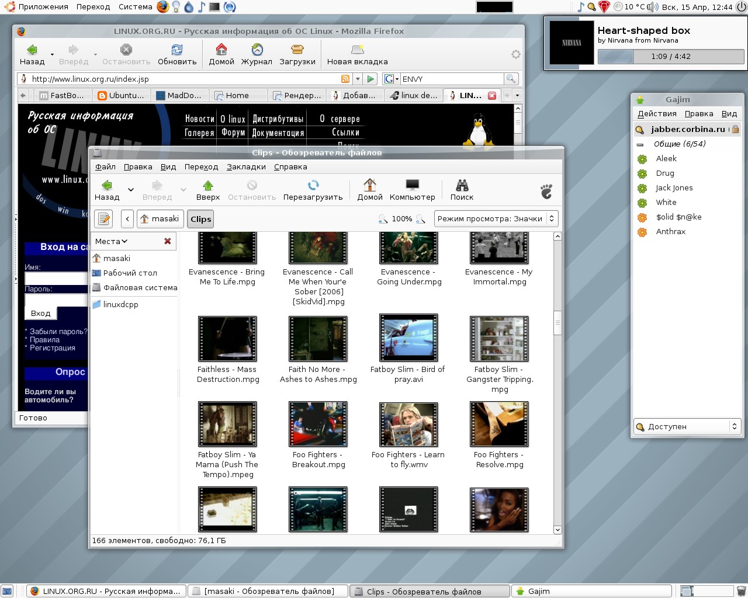Open the Firefox Back history dropdown arrow
748x598 pixels.
(52, 54)
